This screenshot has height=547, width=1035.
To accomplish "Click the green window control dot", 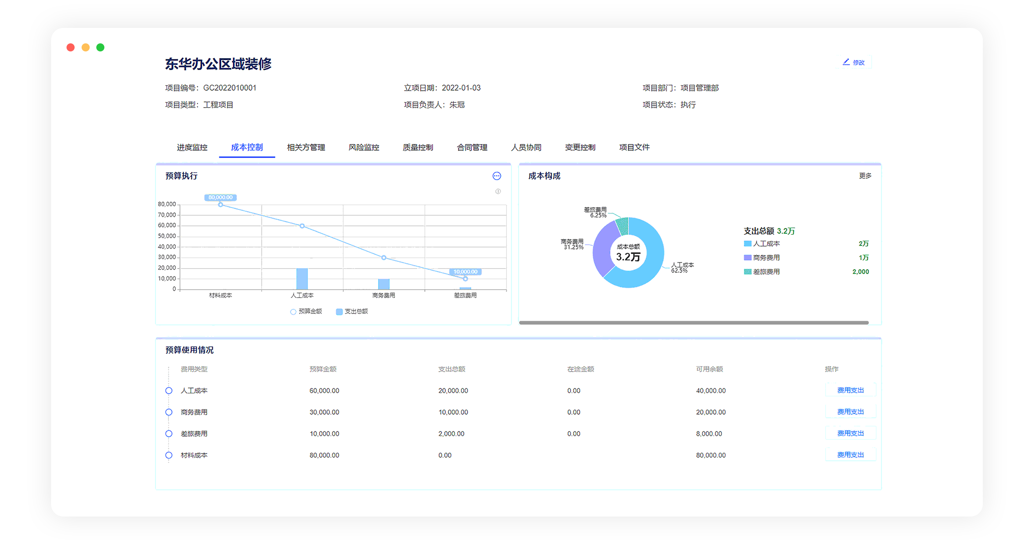I will [x=100, y=47].
